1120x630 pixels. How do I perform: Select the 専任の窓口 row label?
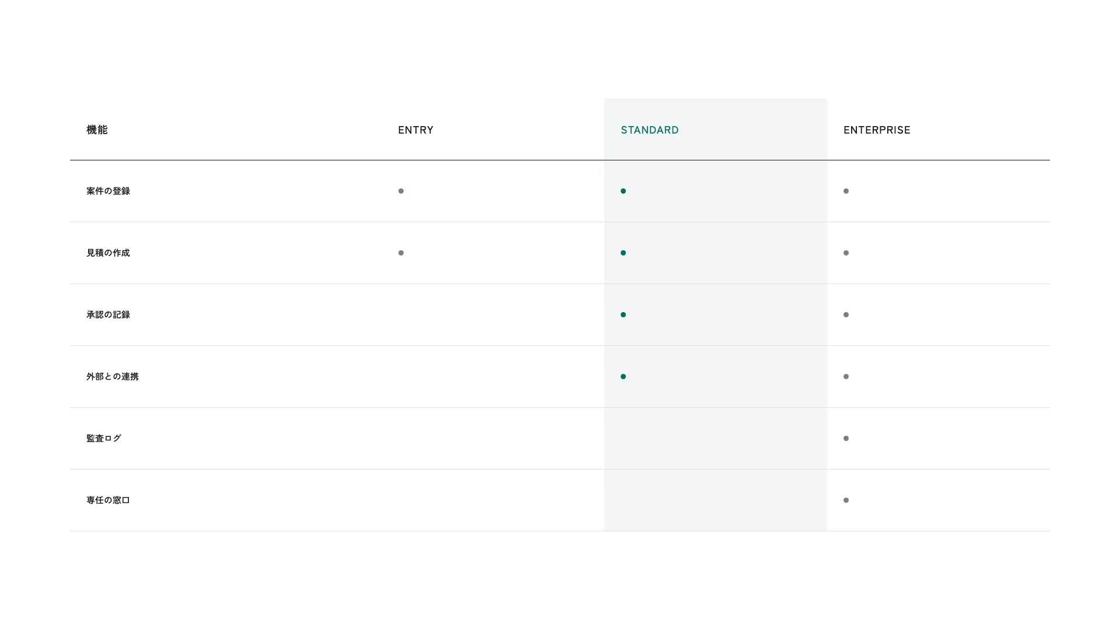tap(108, 500)
